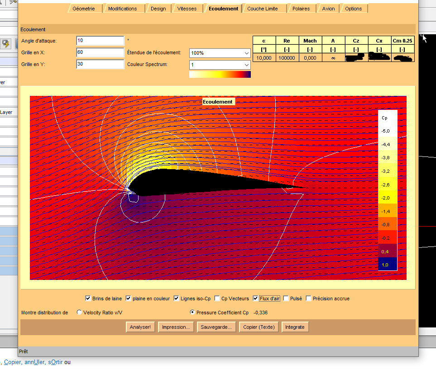Switch to the Polaires tab
436x379 pixels.
301,9
